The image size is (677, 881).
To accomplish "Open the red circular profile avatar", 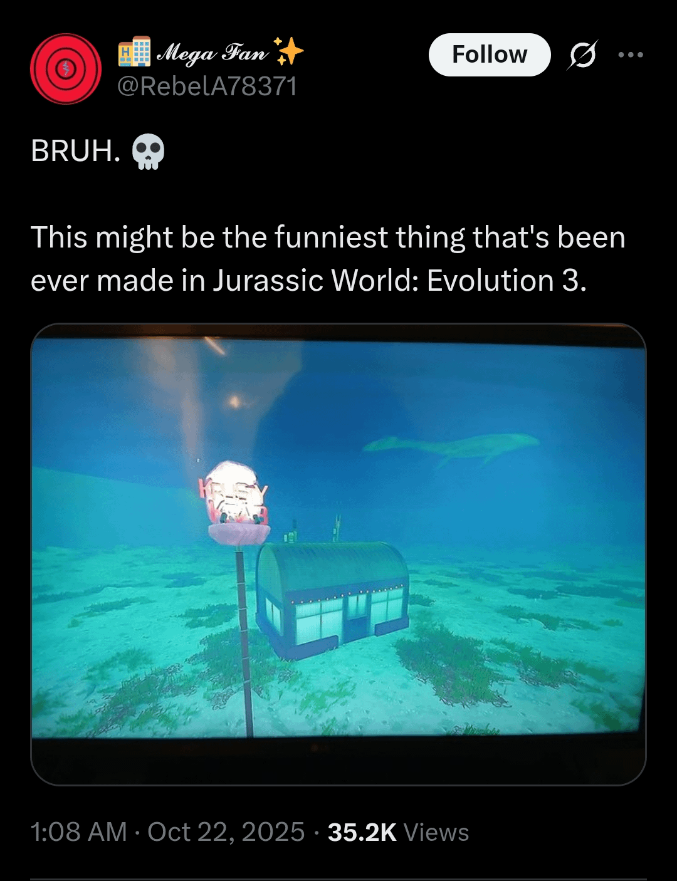I will [x=66, y=69].
